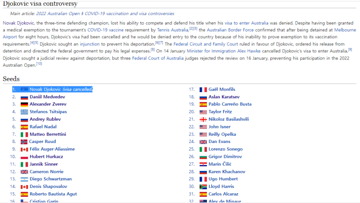Open Matteo Berrettini player link
This screenshot has width=360, height=203.
pos(48,134)
